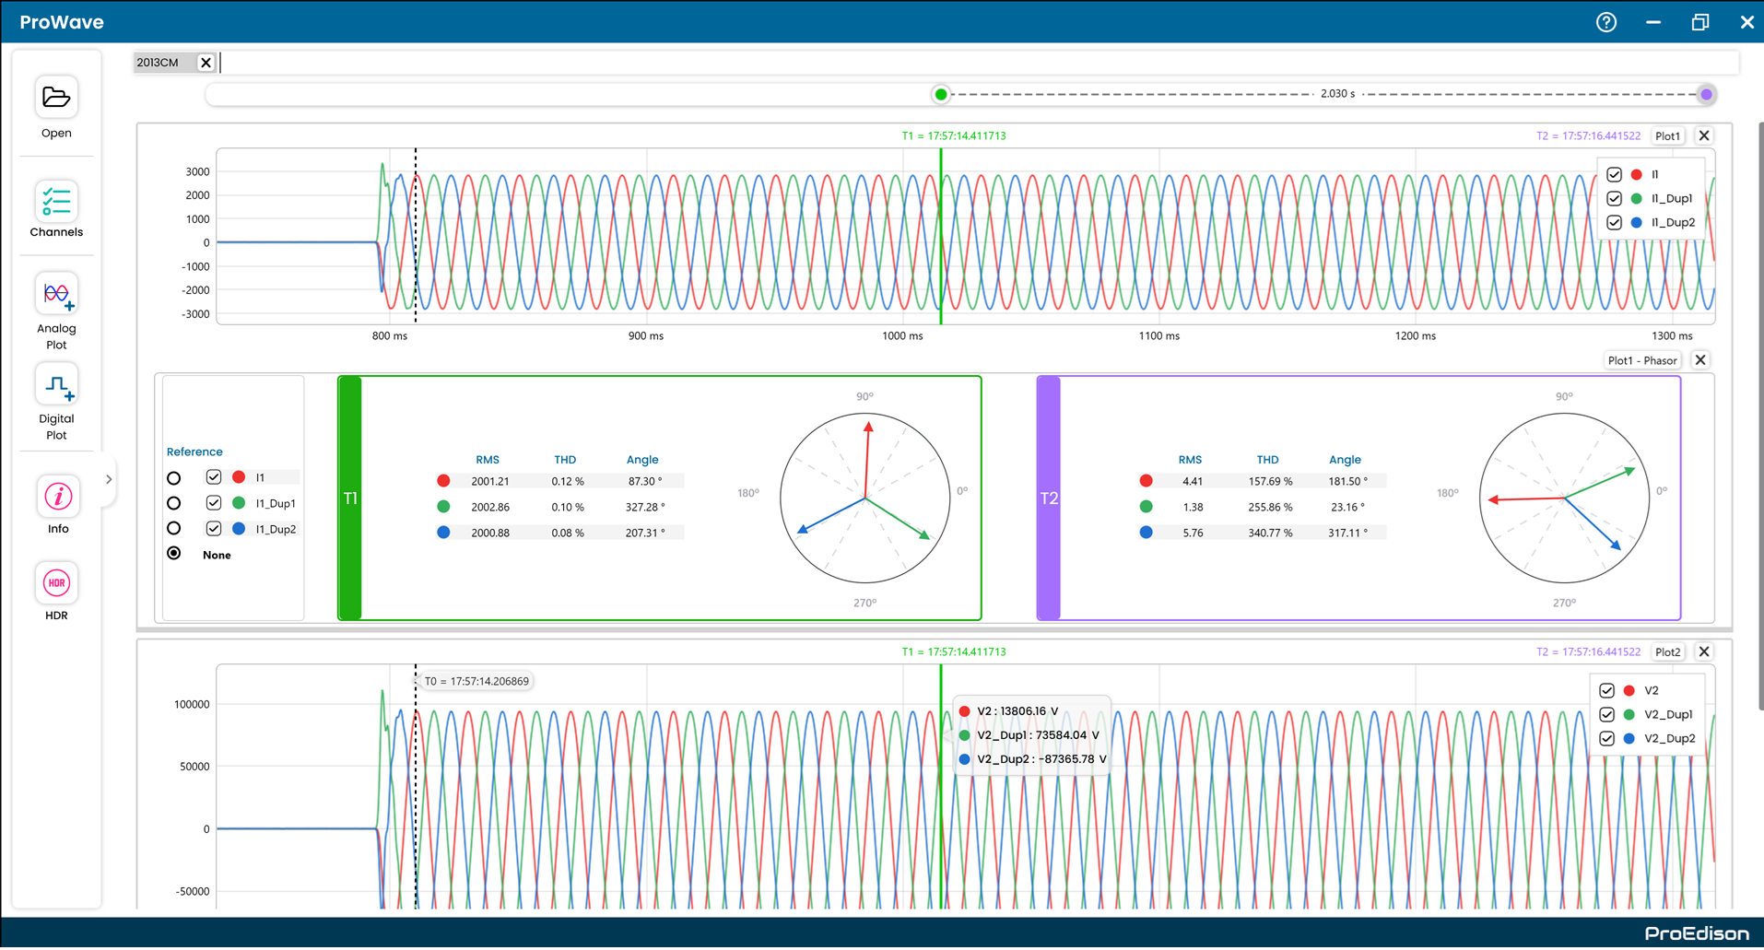Image resolution: width=1764 pixels, height=950 pixels.
Task: Click the Plot2 label button
Action: 1667,651
